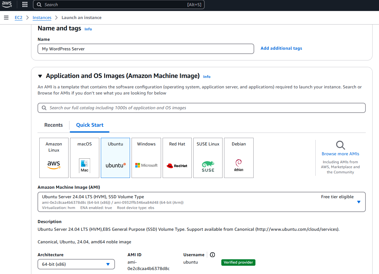Click the magnifier icon in AMI catalog search
The width and height of the screenshot is (379, 274).
click(x=44, y=108)
